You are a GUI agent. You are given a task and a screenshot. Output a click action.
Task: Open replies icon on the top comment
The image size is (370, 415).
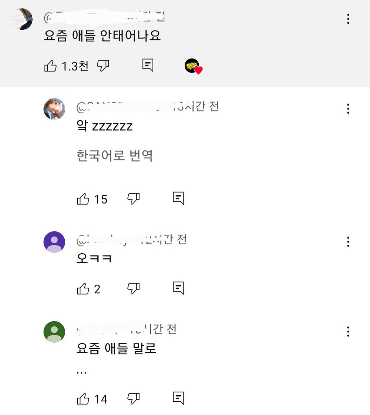148,65
